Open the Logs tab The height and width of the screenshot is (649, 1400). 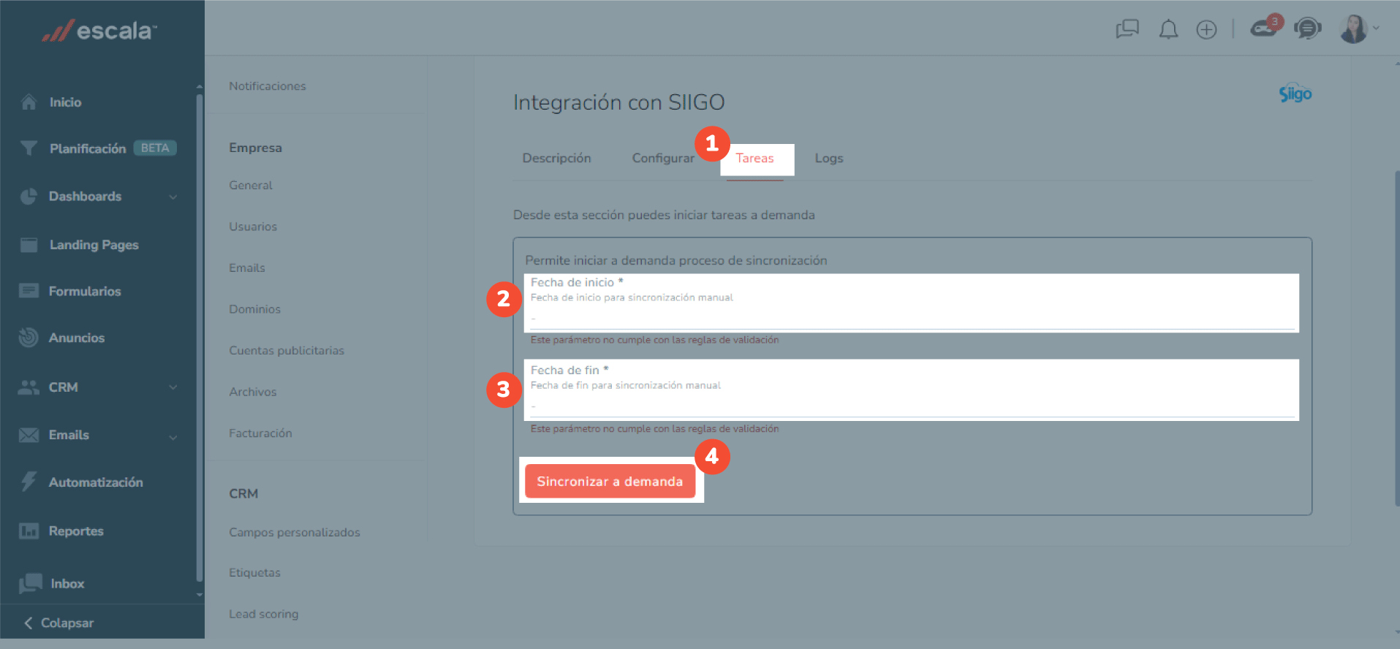tap(829, 158)
